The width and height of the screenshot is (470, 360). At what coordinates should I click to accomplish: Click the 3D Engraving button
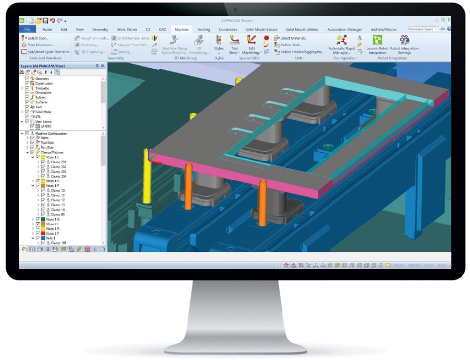click(x=90, y=52)
